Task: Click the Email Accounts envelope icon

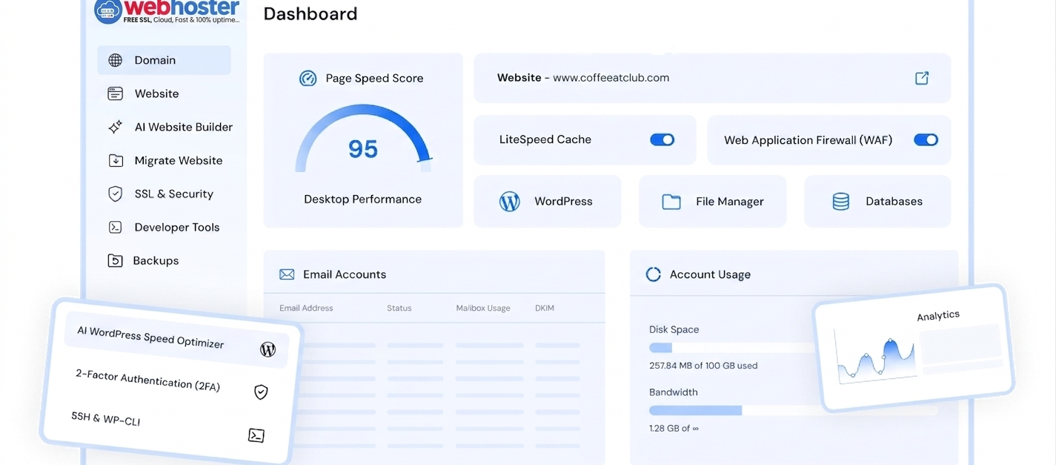Action: [x=287, y=274]
